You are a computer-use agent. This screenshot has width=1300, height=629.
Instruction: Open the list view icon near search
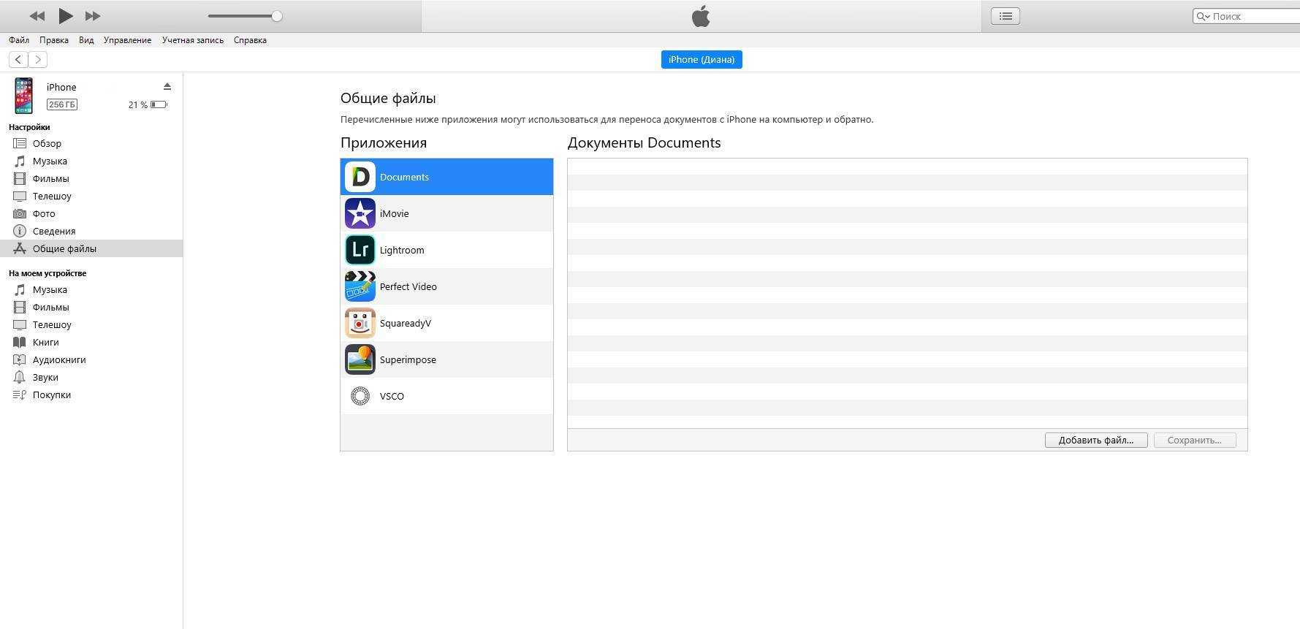pos(1006,16)
